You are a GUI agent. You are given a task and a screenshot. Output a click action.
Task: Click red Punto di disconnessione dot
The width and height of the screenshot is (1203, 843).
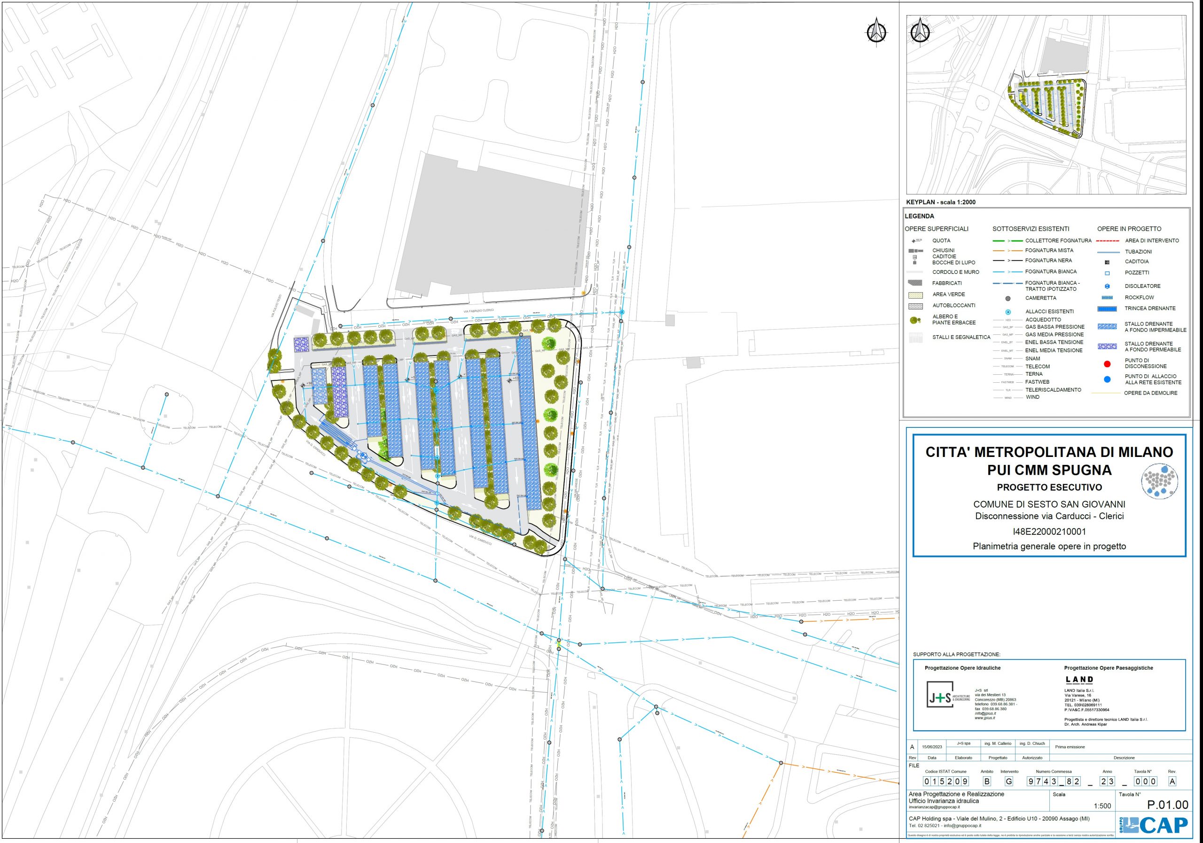1107,364
